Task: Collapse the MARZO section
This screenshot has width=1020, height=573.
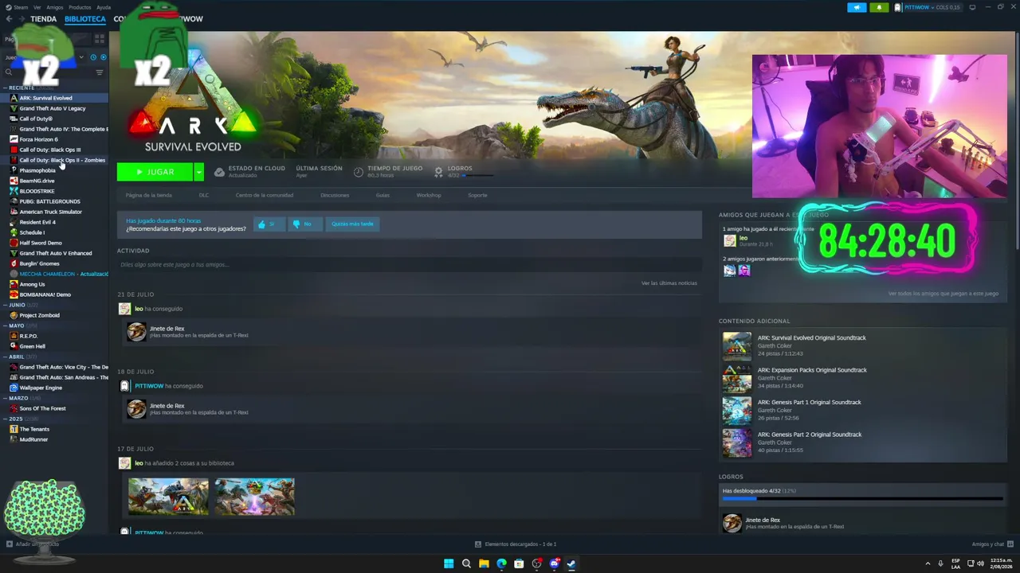Action: (6, 398)
